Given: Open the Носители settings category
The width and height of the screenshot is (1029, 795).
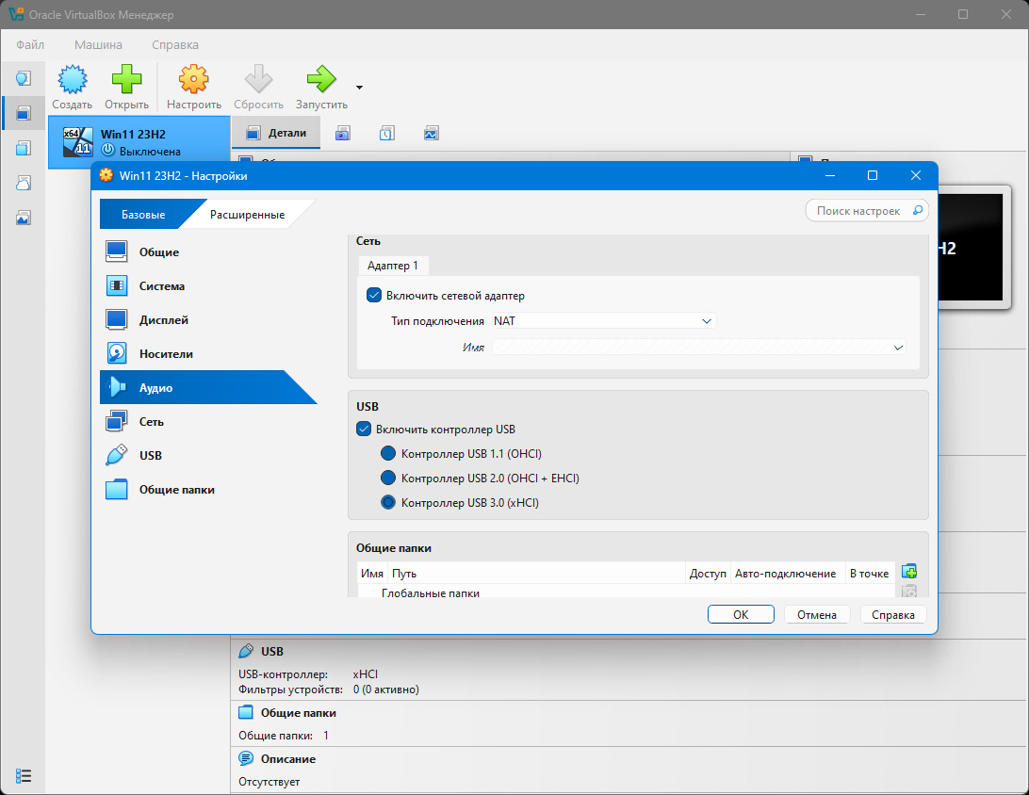Looking at the screenshot, I should (208, 353).
